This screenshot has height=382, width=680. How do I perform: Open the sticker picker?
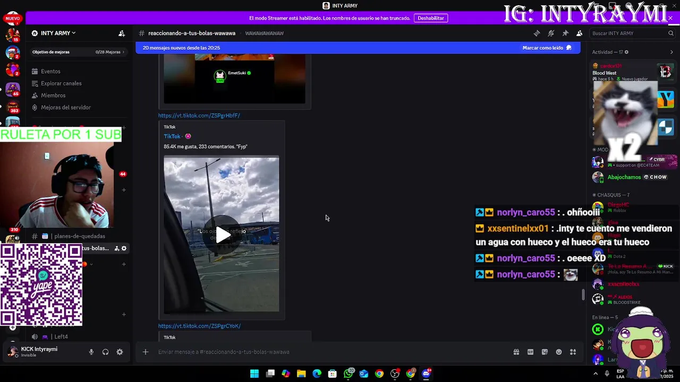(x=545, y=352)
